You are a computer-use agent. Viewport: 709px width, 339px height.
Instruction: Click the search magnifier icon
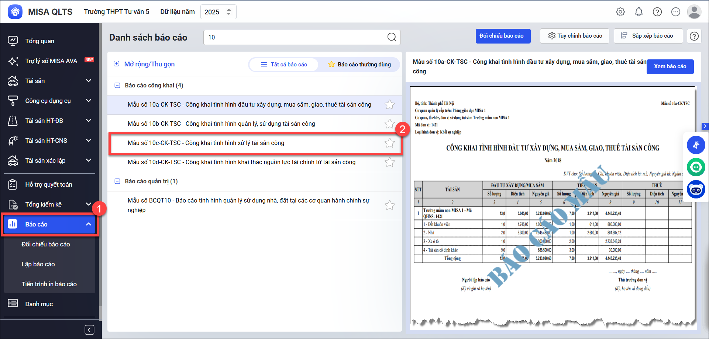point(392,37)
